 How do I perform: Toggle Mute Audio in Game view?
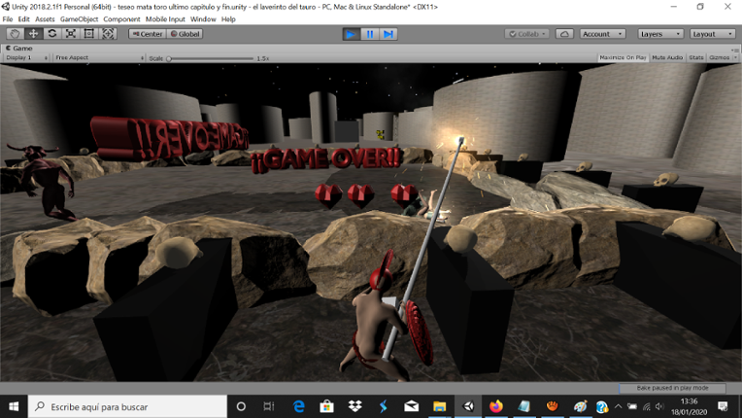pos(667,58)
